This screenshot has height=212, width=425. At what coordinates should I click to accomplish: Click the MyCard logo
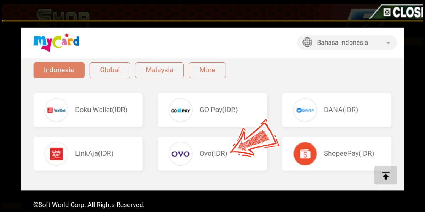pyautogui.click(x=56, y=42)
